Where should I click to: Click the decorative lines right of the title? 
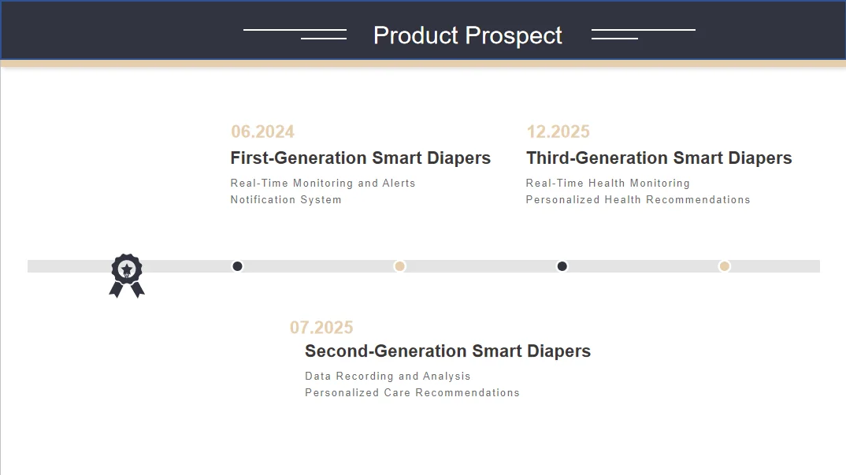point(643,34)
